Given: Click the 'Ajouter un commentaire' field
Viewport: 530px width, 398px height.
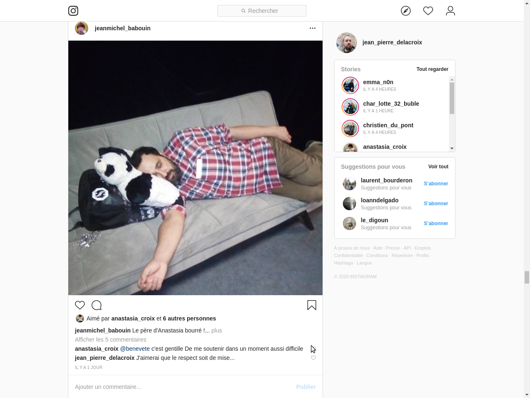Looking at the screenshot, I should click(x=182, y=387).
